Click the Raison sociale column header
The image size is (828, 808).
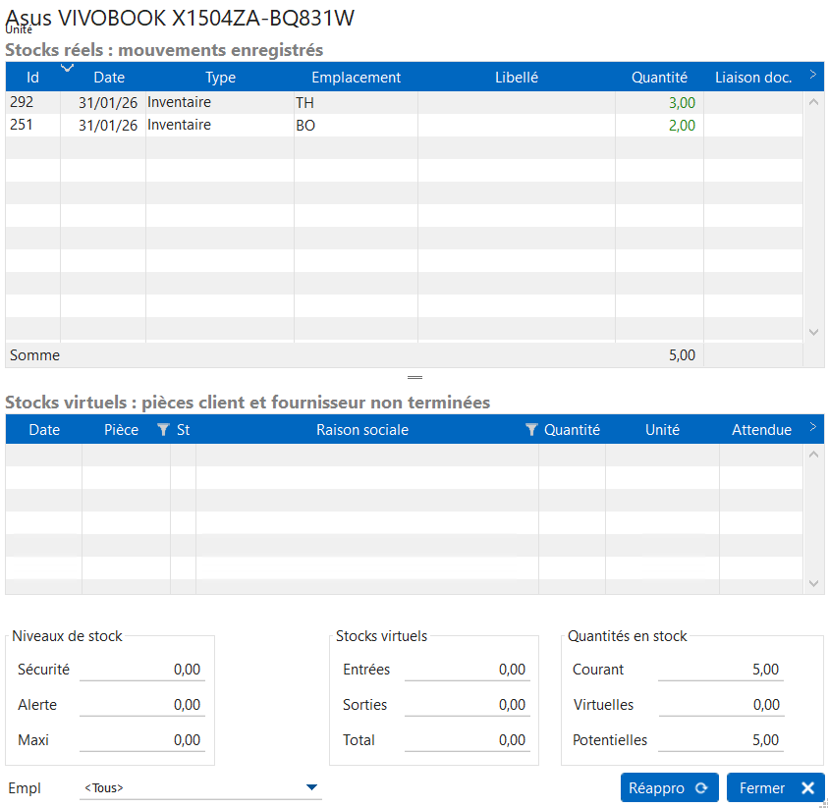pos(361,430)
